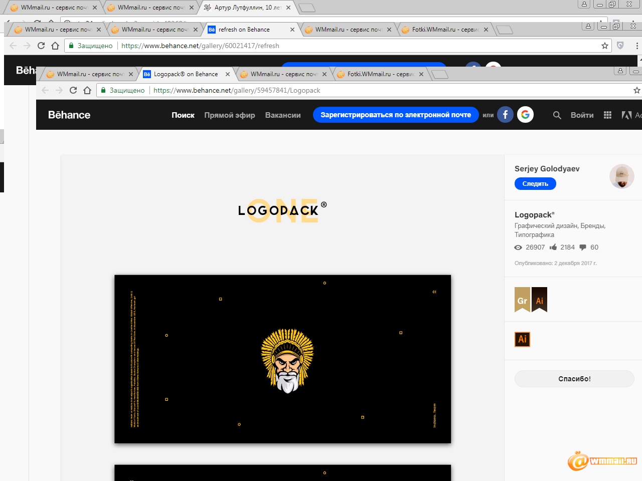Bookmark Logopack page with star icon

[x=636, y=90]
